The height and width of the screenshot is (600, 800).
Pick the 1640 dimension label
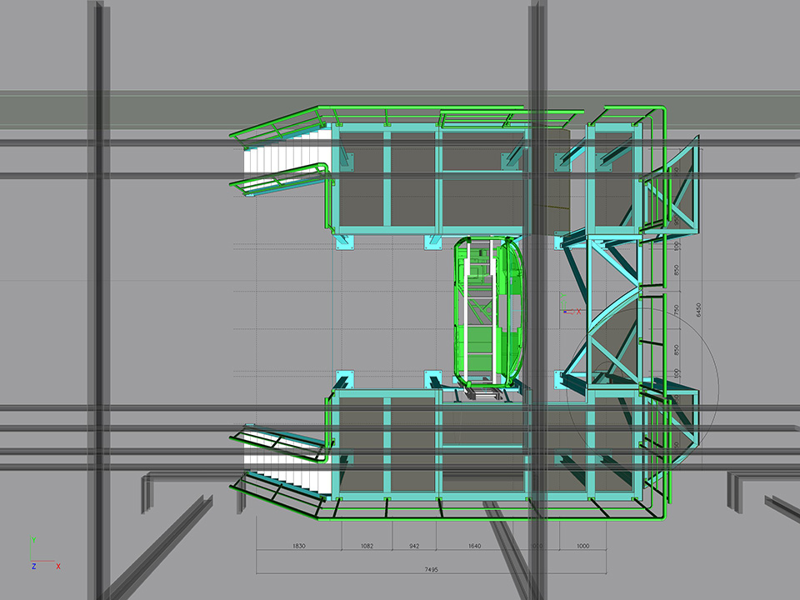click(474, 546)
